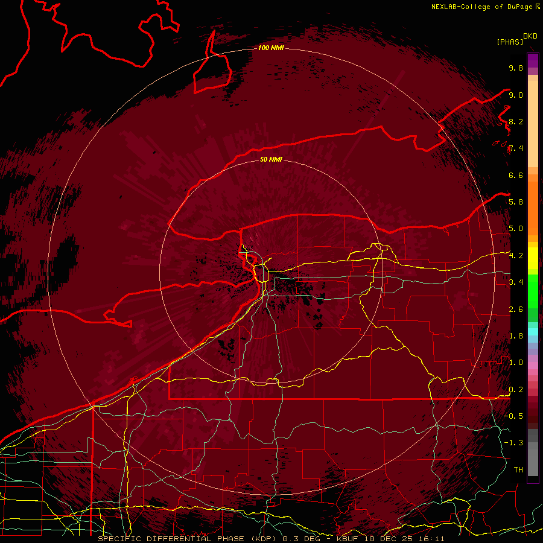Click the 100 NMI range ring label
The height and width of the screenshot is (543, 543).
point(271,48)
